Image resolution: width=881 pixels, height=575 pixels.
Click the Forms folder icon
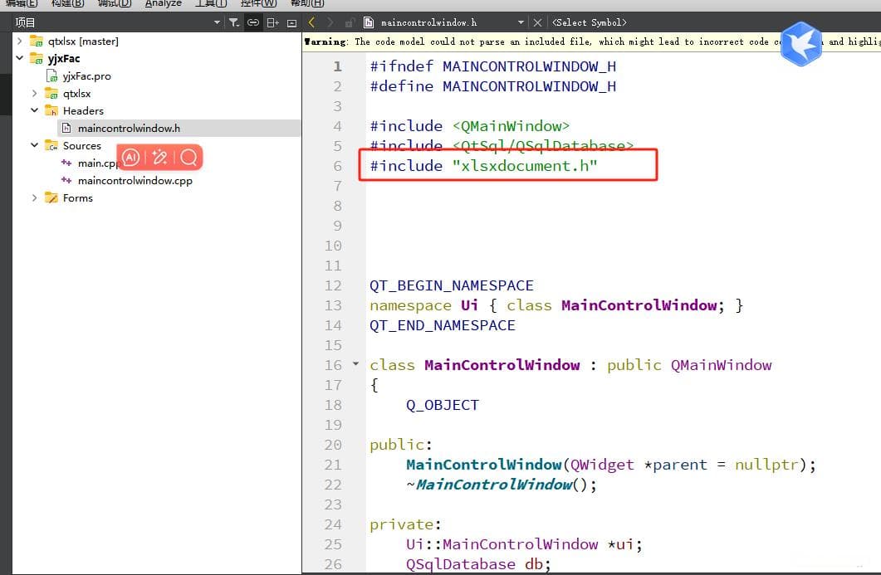(x=51, y=197)
